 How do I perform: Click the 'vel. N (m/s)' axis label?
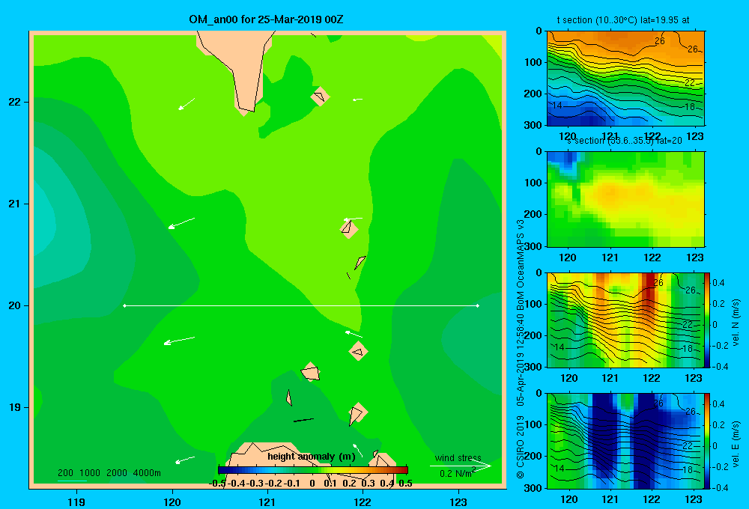(736, 323)
